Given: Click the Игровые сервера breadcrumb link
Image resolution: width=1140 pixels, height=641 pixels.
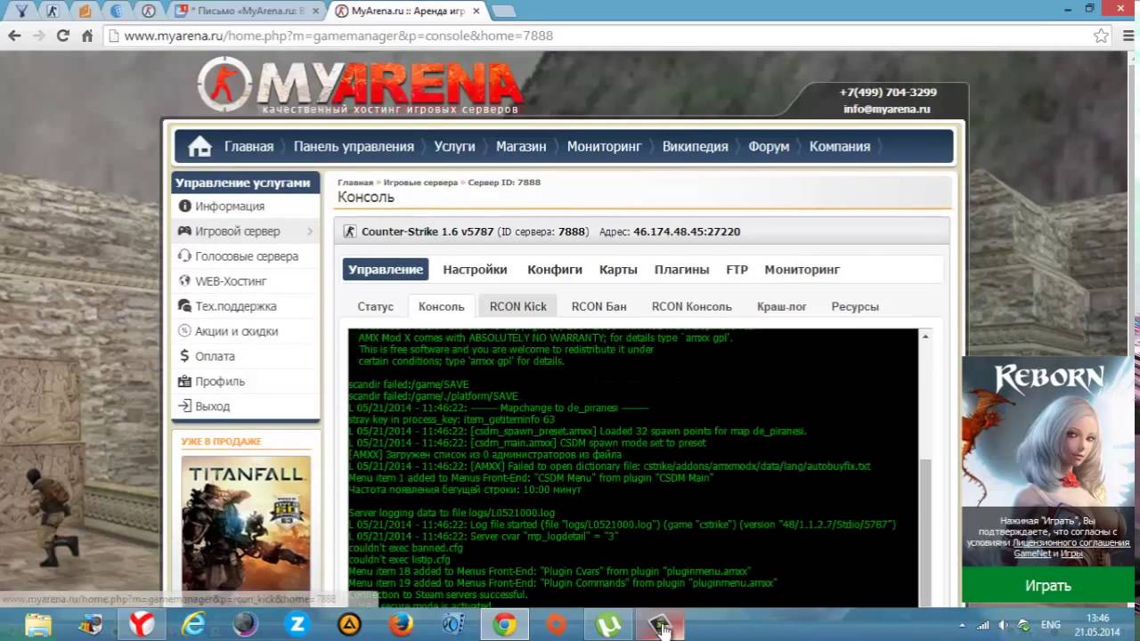Looking at the screenshot, I should [420, 183].
